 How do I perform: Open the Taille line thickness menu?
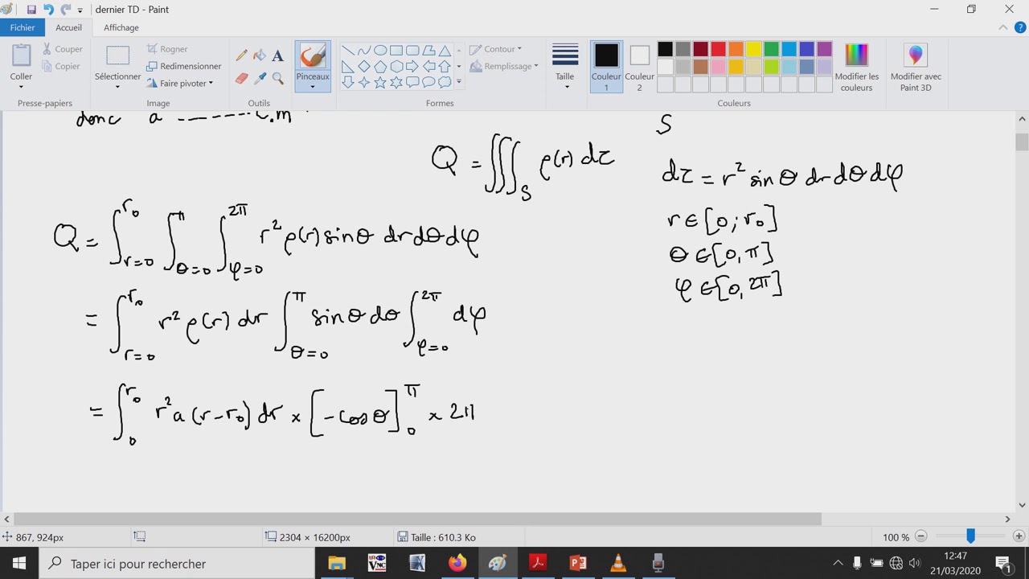coord(565,68)
